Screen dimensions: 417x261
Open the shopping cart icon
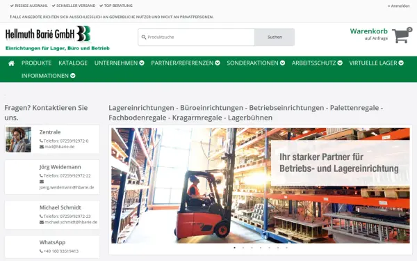(401, 35)
